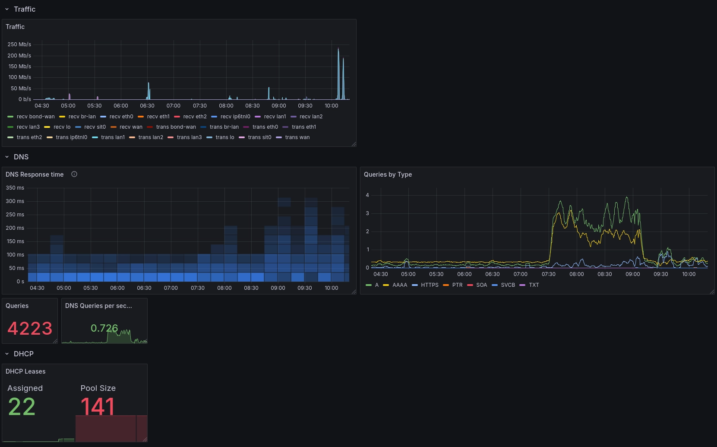Click the 350 ms axis label
717x447 pixels.
(15, 188)
